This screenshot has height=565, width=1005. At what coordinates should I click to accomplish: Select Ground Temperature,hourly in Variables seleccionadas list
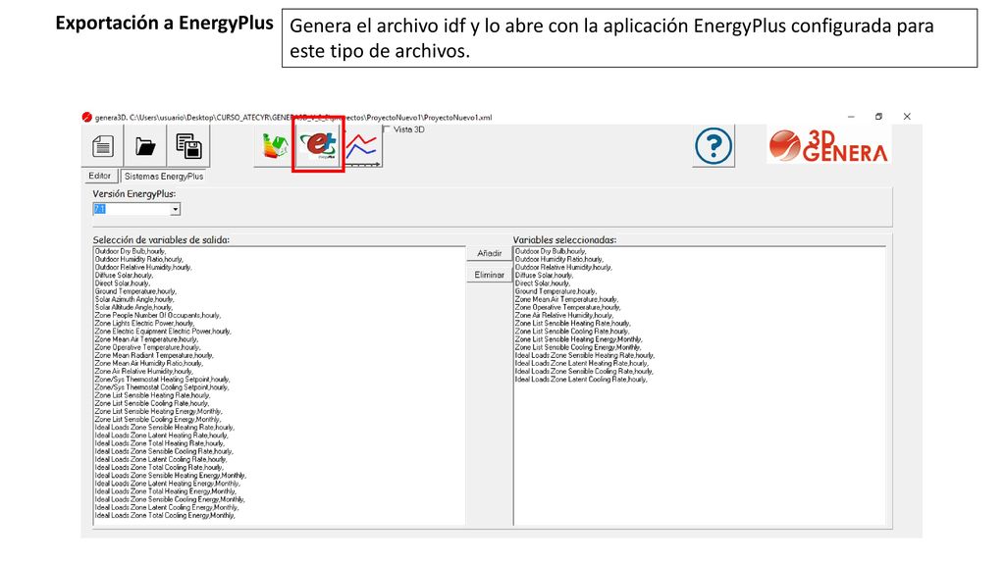click(556, 291)
